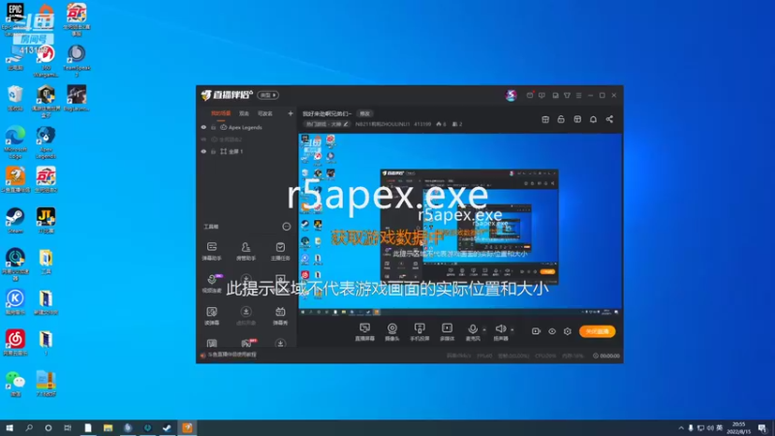Open the feedback message icon in title bar
Viewport: 775px width, 436px height.
[x=542, y=95]
